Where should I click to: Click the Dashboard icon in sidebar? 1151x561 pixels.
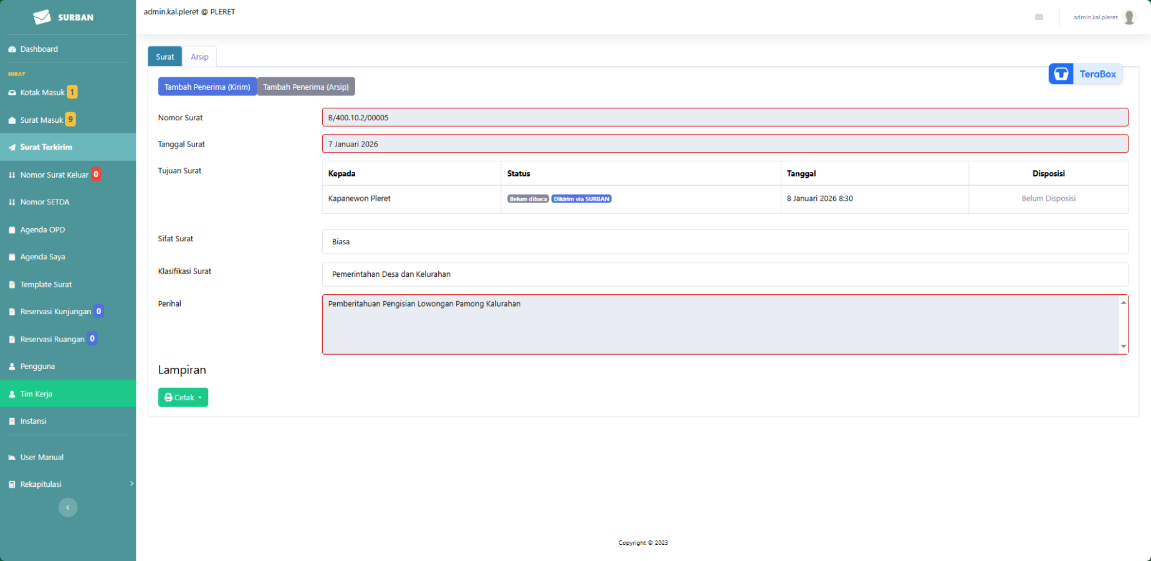tap(12, 49)
